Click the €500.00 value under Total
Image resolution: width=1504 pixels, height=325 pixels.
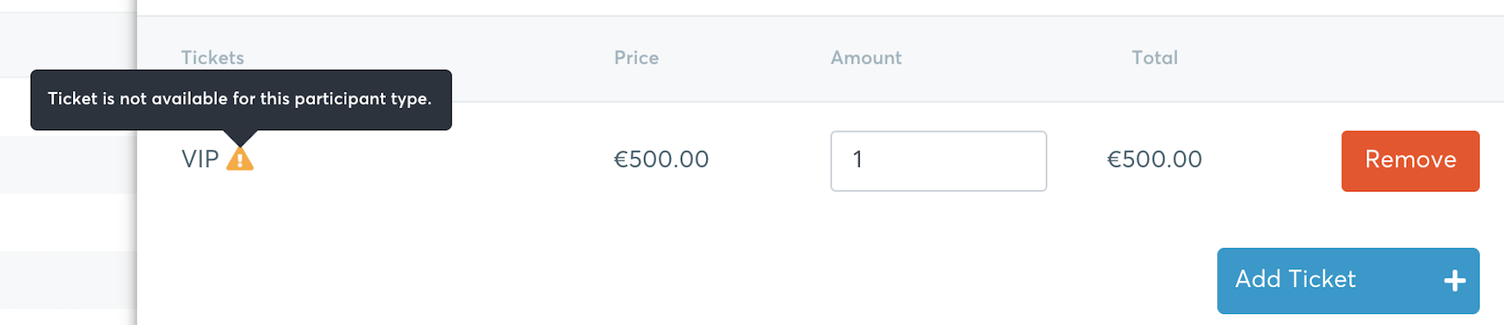[x=1154, y=159]
